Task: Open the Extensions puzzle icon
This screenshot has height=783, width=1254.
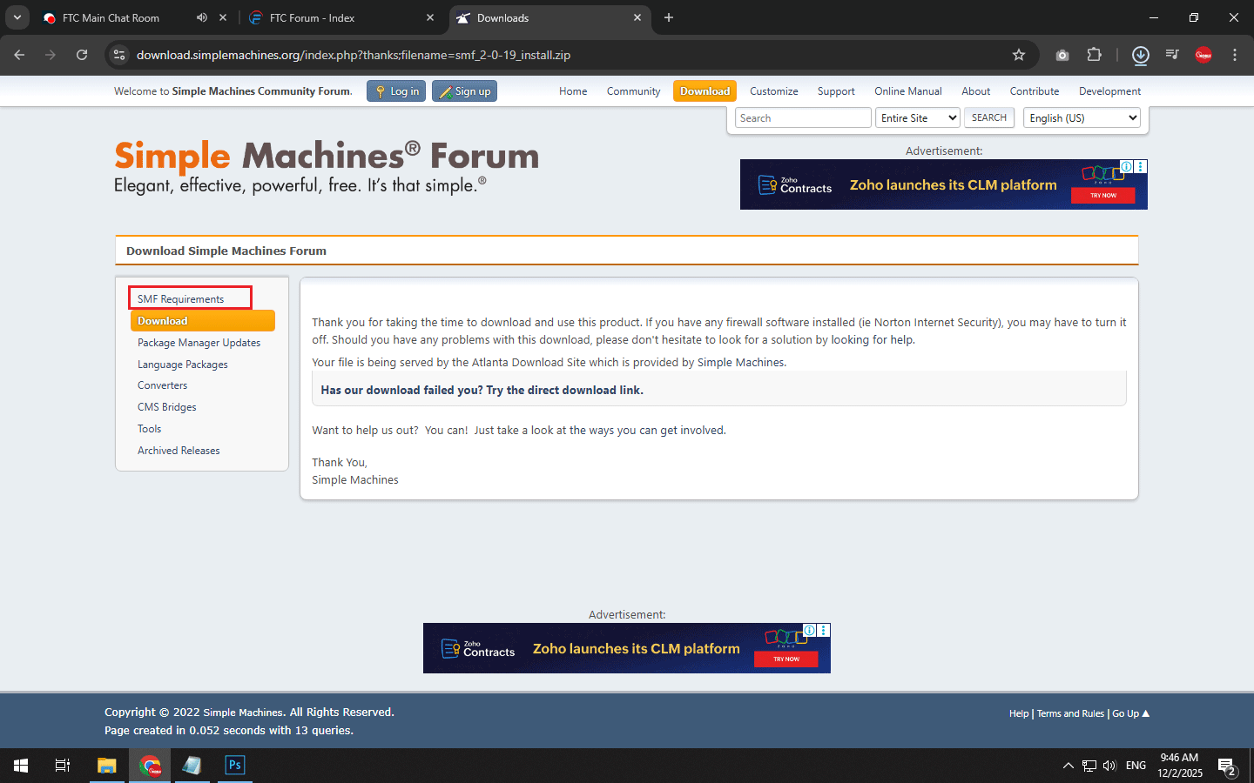Action: [1095, 55]
